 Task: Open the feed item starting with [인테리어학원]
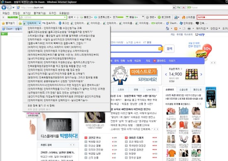pyautogui.click(x=66, y=89)
